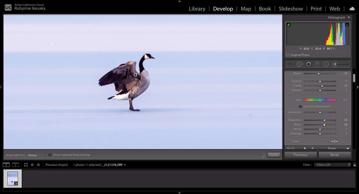Open the Show Edit Pins dropdown
The width and height of the screenshot is (359, 194).
pyautogui.click(x=35, y=155)
